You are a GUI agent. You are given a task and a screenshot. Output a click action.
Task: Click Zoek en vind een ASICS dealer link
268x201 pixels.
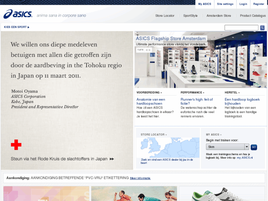coord(167,161)
